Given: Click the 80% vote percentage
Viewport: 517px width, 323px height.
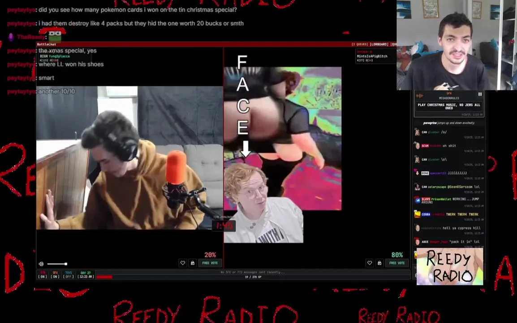Looking at the screenshot, I should (397, 255).
